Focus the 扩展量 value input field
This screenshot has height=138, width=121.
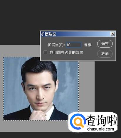[73, 45]
